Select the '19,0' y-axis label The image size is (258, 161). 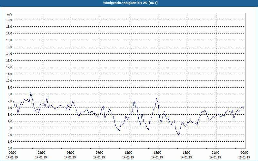9,20
